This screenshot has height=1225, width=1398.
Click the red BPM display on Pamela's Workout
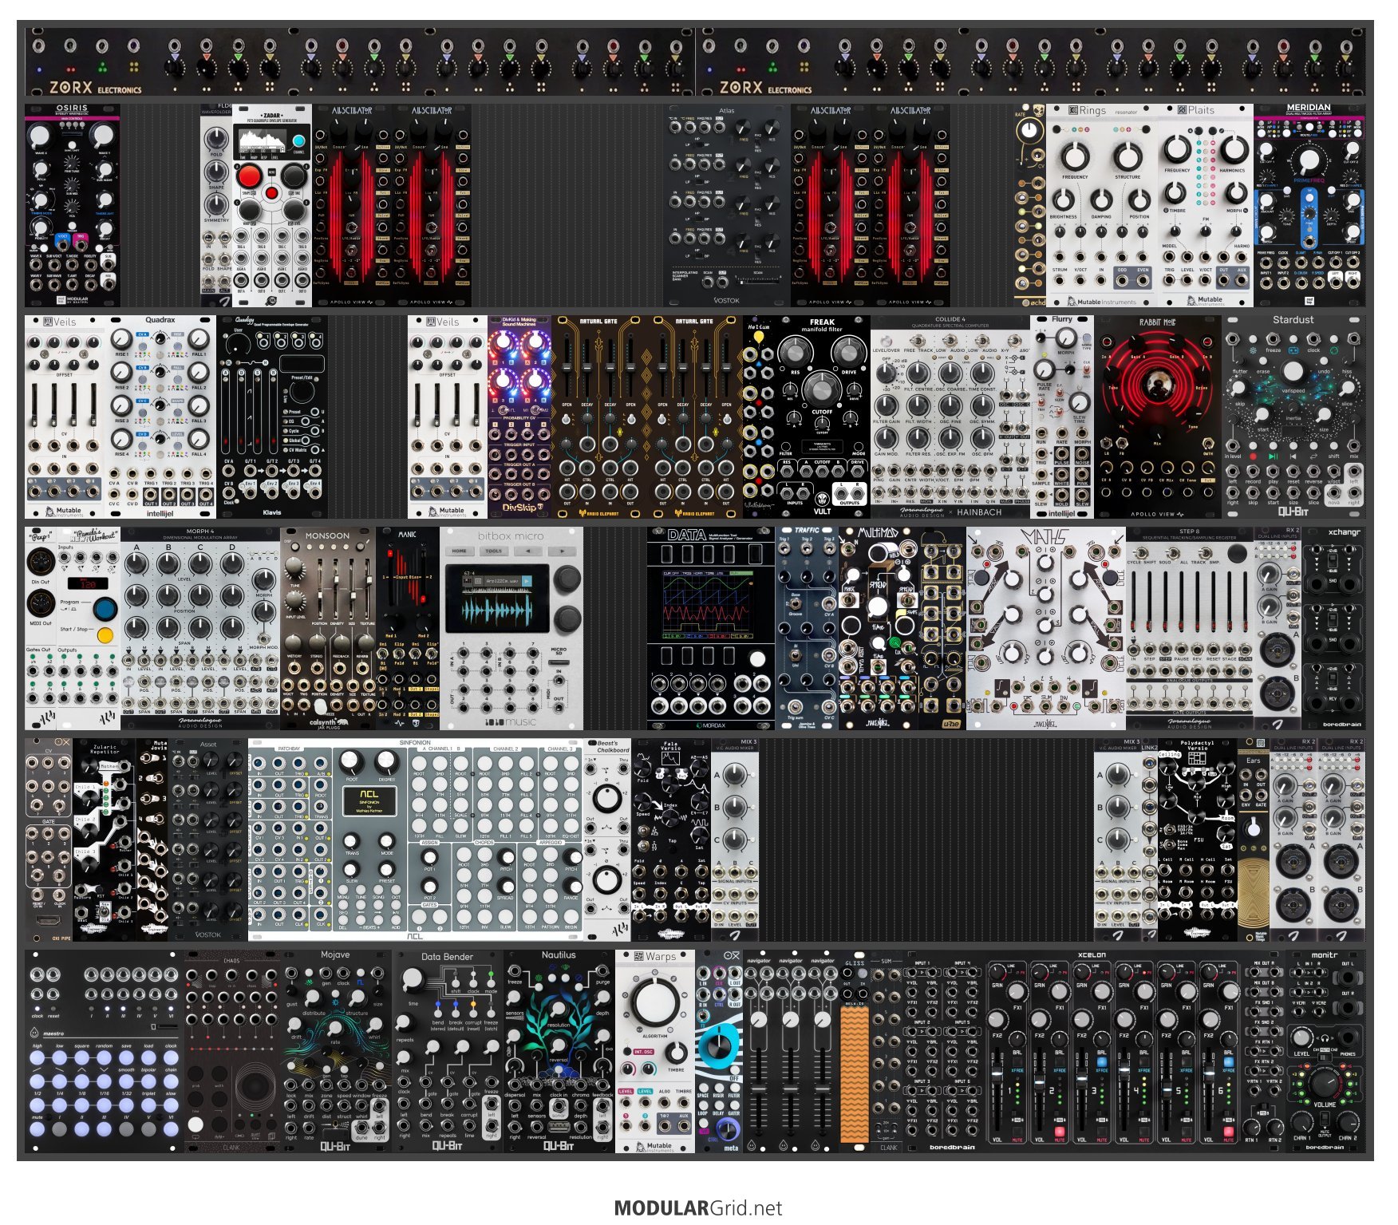(88, 583)
